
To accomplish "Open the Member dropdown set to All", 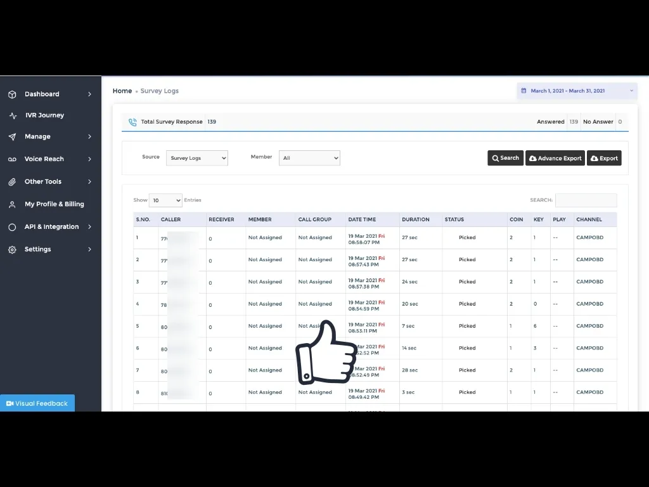I will tap(309, 158).
